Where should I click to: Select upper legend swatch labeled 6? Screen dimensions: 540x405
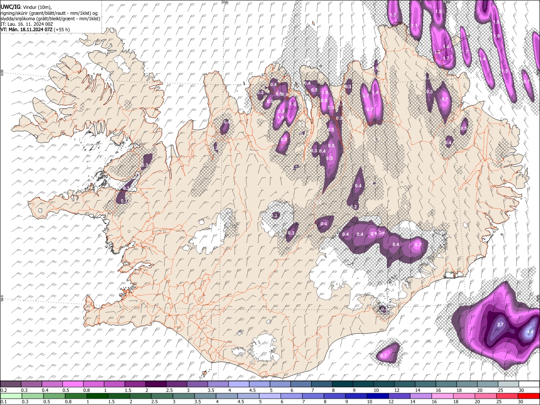click(x=301, y=384)
